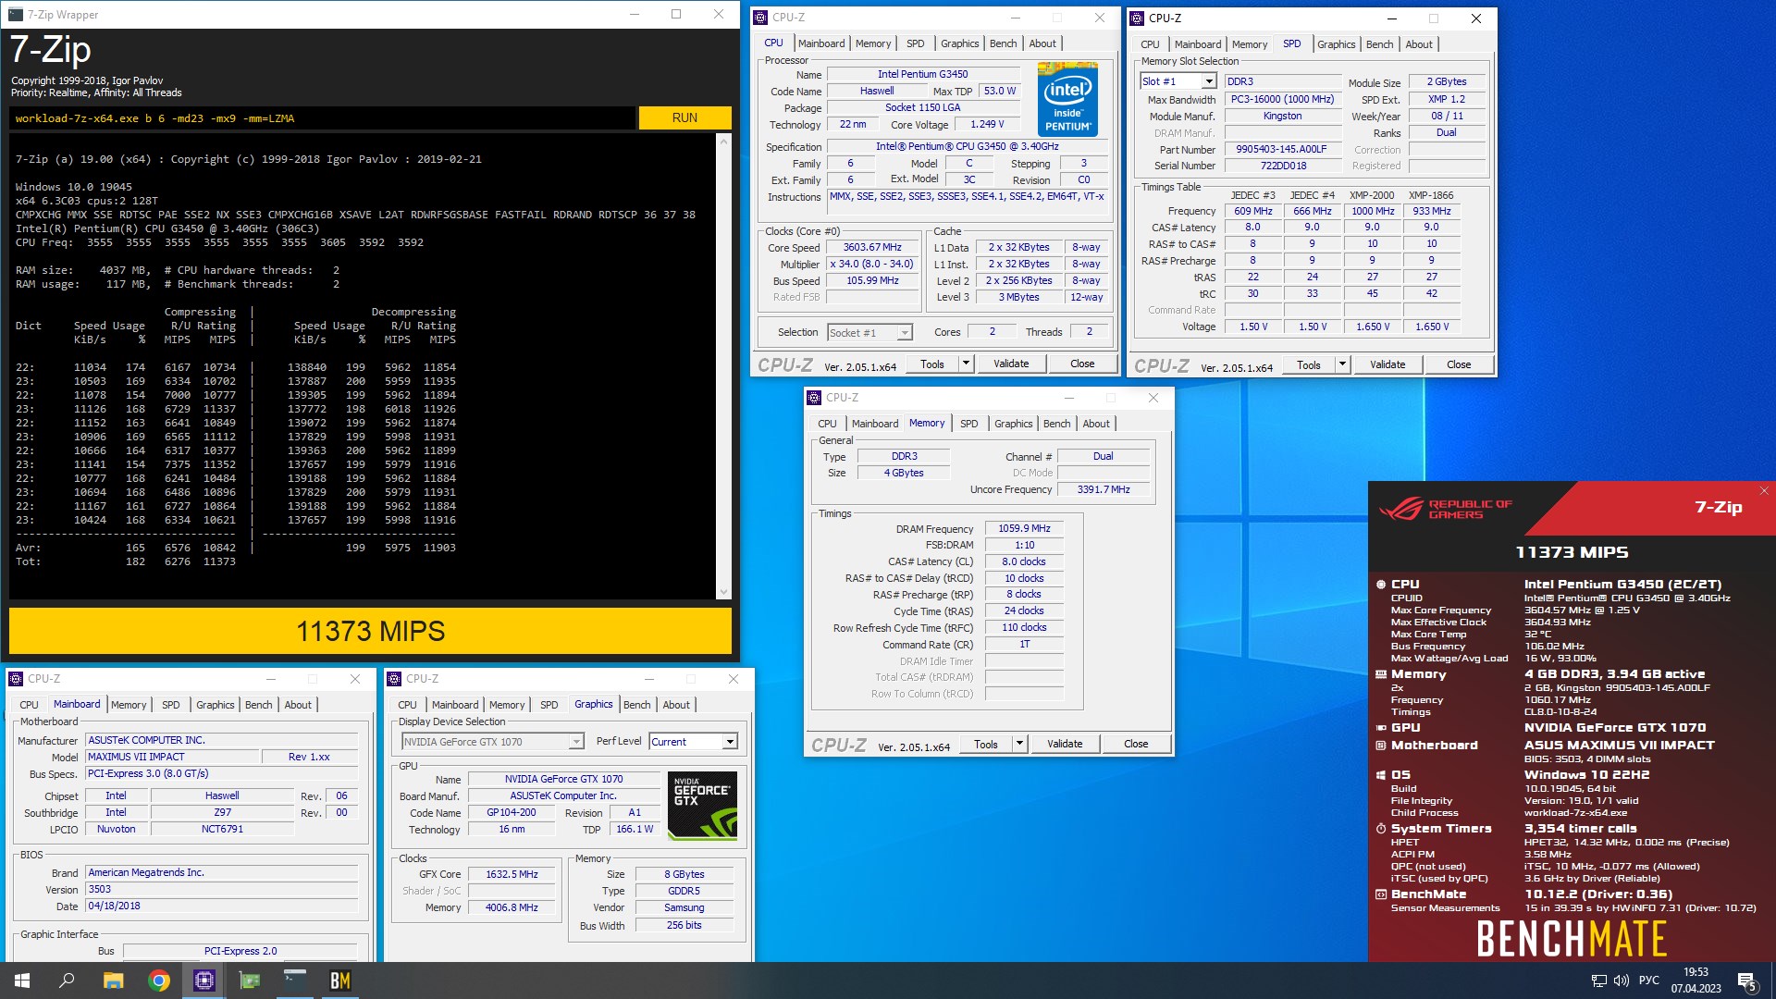Open the taskbar search icon

pos(67,980)
